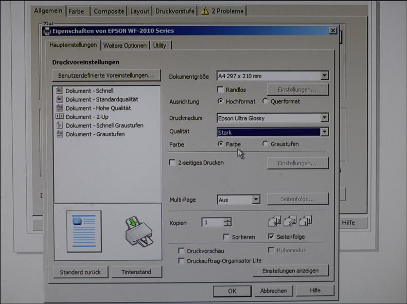The image size is (407, 304).
Task: Select the Dokument - 2-Up preset icon
Action: pyautogui.click(x=59, y=117)
